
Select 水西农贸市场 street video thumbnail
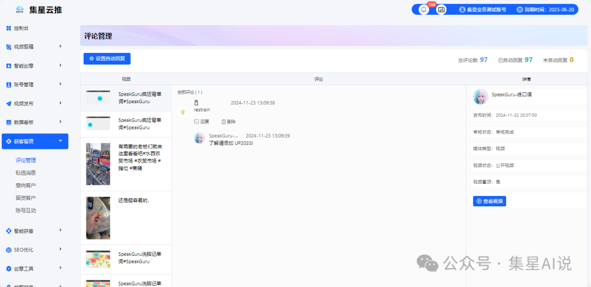98,164
